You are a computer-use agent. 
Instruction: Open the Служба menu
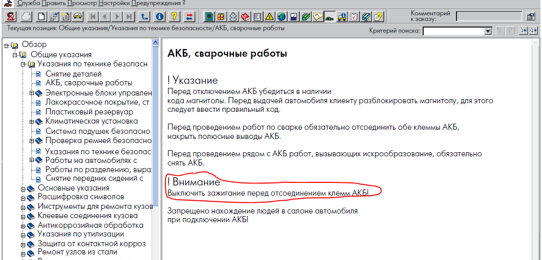[x=28, y=3]
